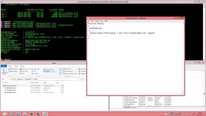Image resolution: width=206 pixels, height=116 pixels.
Task: Choose Medium icons layout
Action: pyautogui.click(x=48, y=69)
